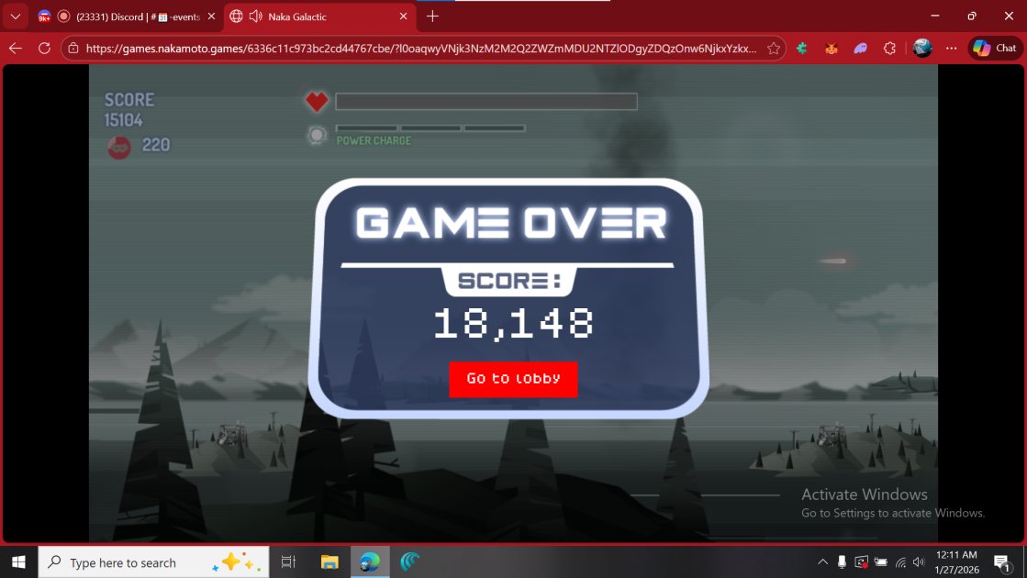
Task: Click the final score 18,148
Action: pyautogui.click(x=513, y=323)
